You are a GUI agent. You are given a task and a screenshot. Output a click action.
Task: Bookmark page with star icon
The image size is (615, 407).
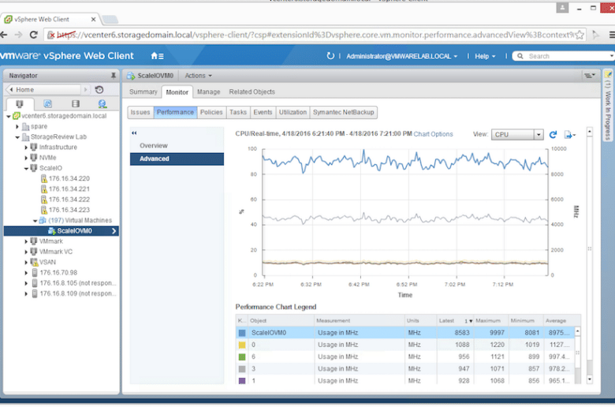click(x=580, y=35)
